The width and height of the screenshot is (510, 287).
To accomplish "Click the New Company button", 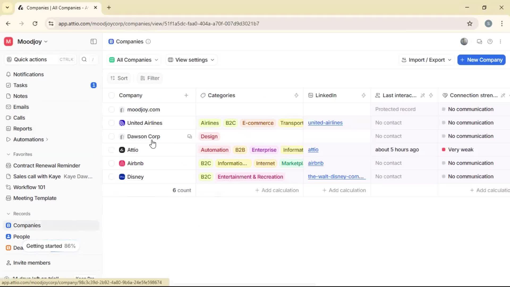I will click(x=481, y=60).
